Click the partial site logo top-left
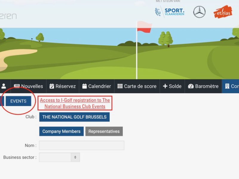This screenshot has height=179, width=239. click(8, 16)
